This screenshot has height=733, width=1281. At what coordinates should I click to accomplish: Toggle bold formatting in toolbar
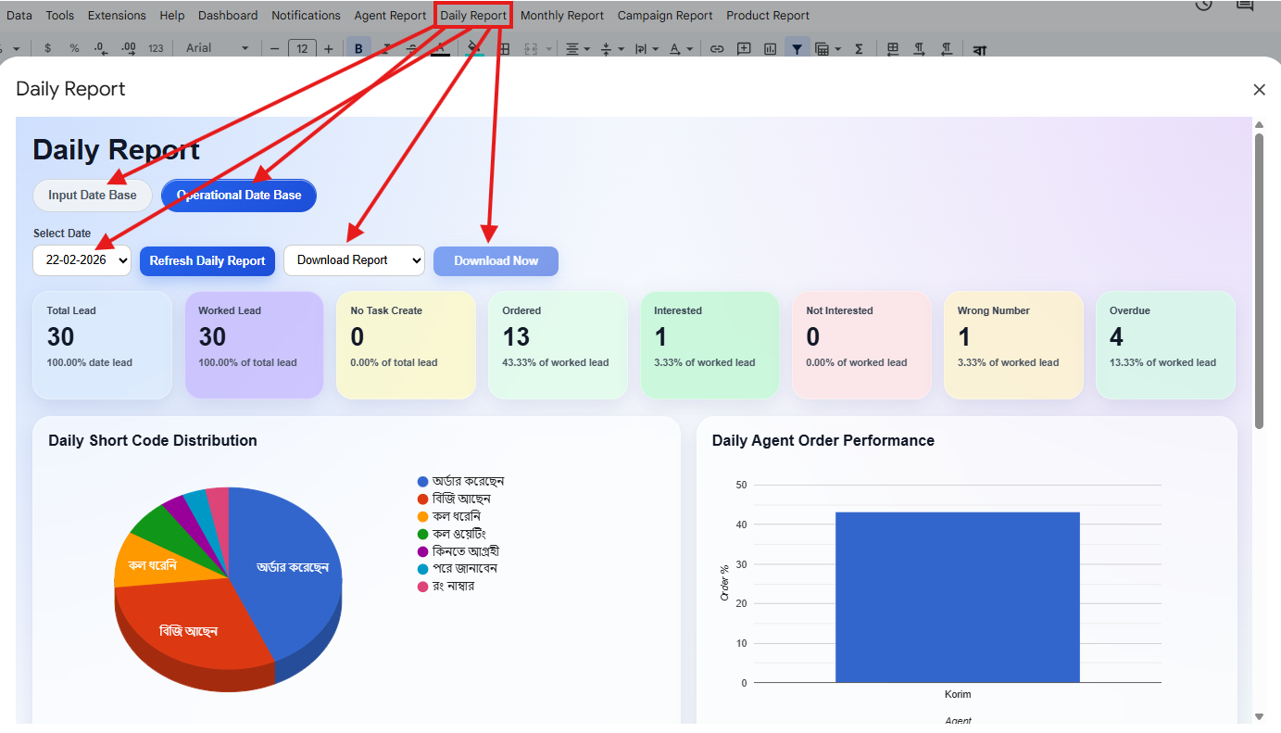358,48
